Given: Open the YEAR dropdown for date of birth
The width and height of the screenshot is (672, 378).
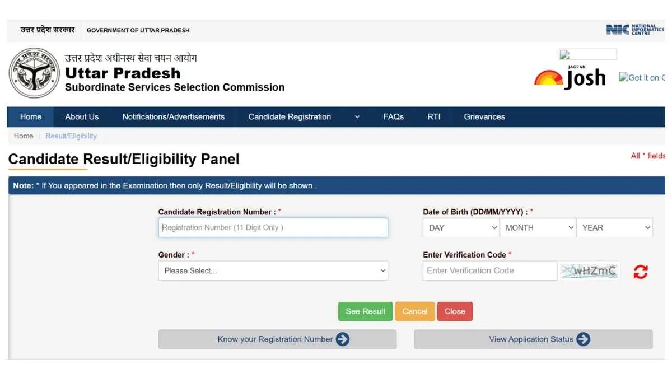Looking at the screenshot, I should click(x=615, y=228).
